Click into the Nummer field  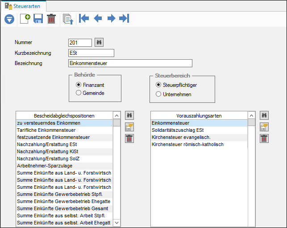[x=80, y=43]
